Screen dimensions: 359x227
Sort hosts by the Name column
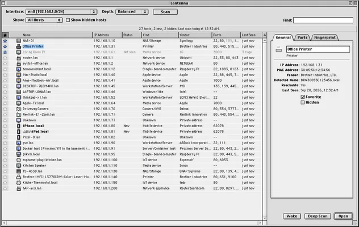(51, 35)
